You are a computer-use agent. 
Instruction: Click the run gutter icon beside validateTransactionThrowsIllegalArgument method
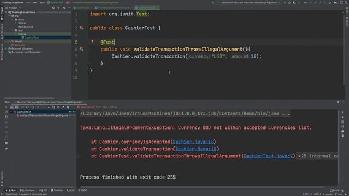tap(81, 49)
